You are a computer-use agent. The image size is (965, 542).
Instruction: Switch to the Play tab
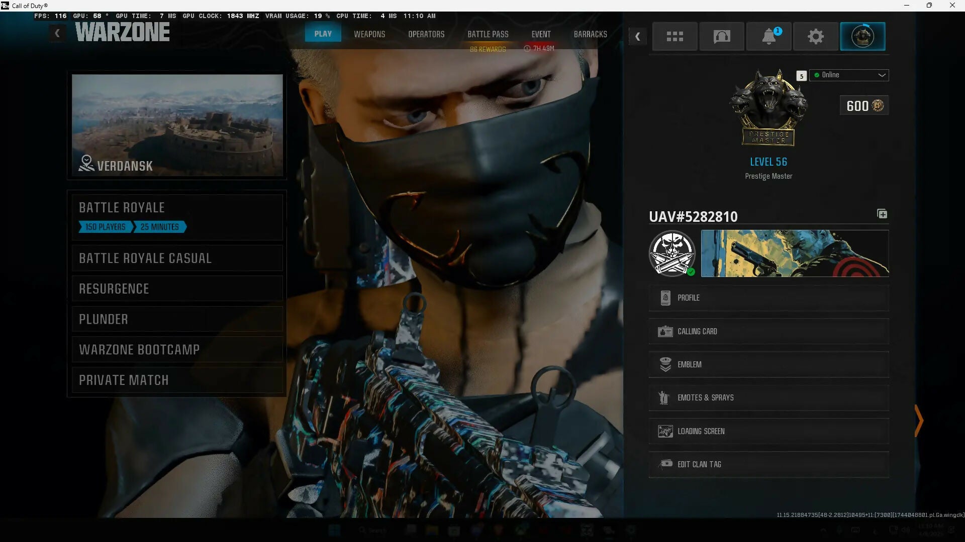click(323, 34)
